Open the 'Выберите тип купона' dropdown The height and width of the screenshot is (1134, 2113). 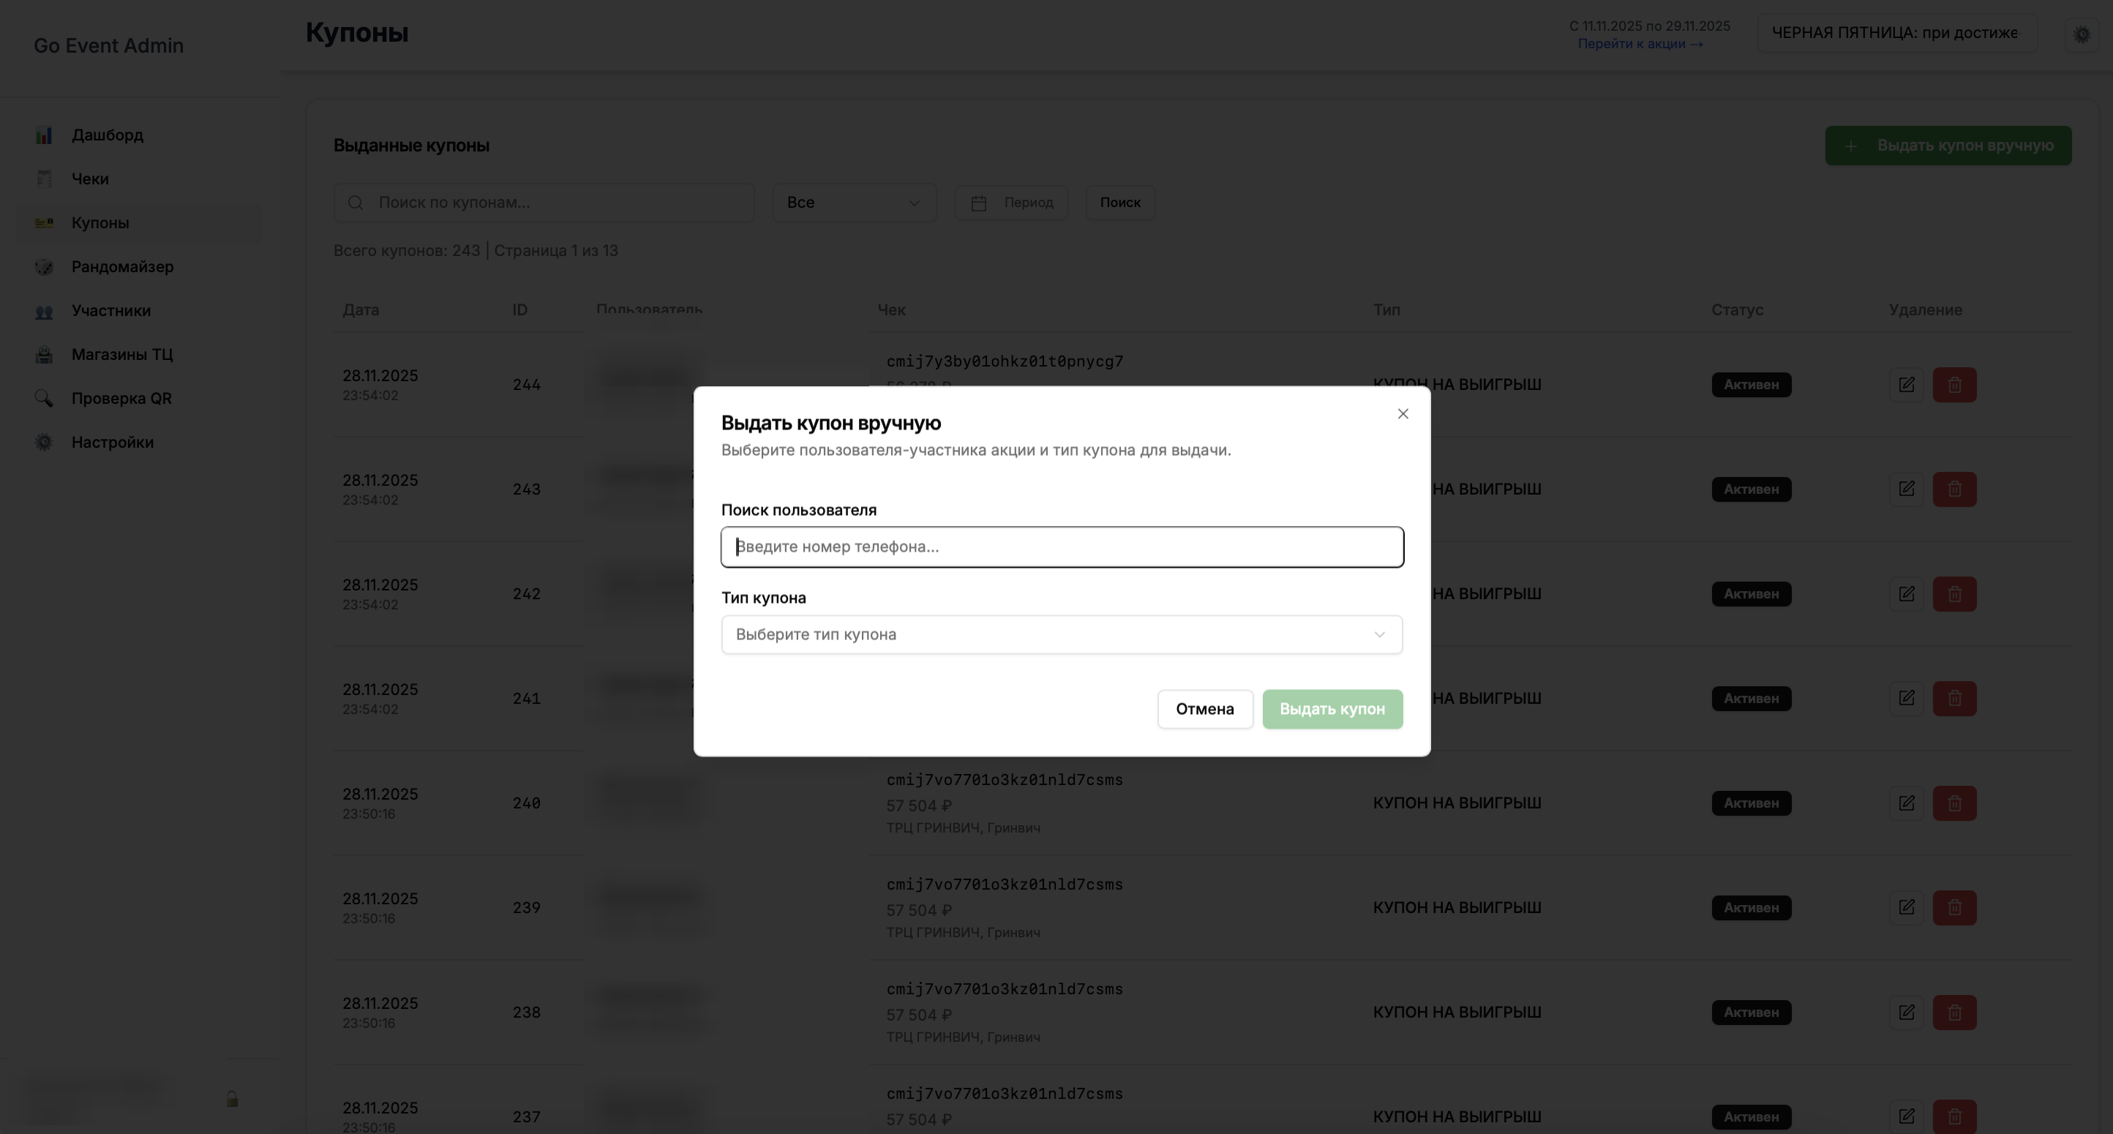(1062, 634)
